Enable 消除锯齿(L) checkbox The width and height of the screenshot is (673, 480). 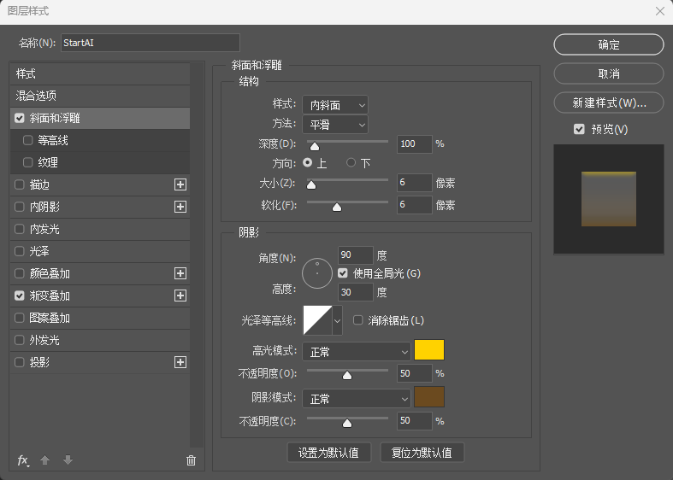click(357, 320)
